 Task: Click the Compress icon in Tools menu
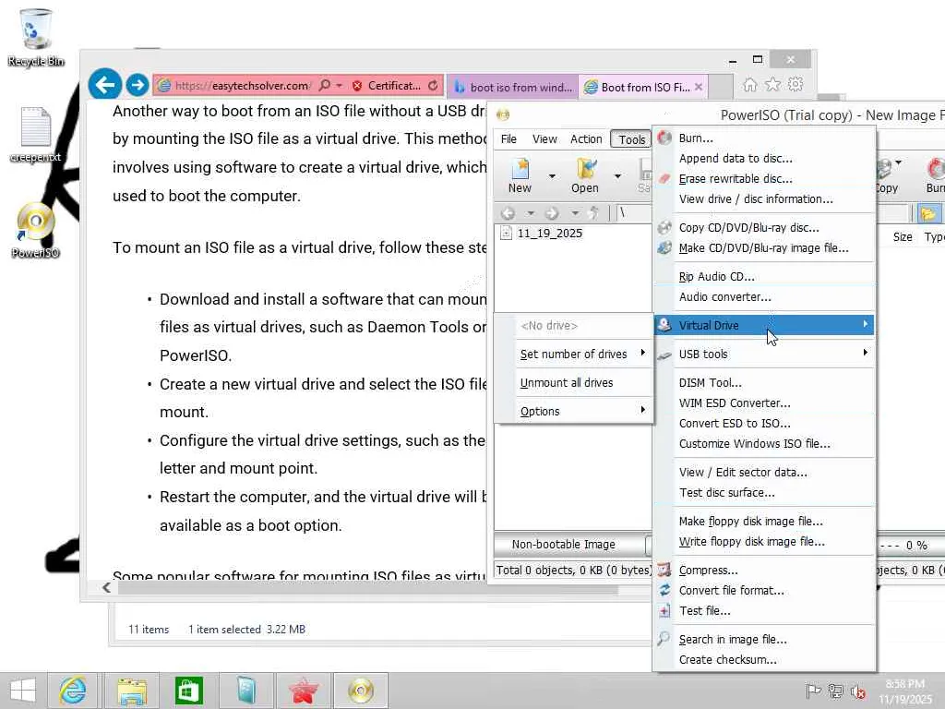click(664, 570)
